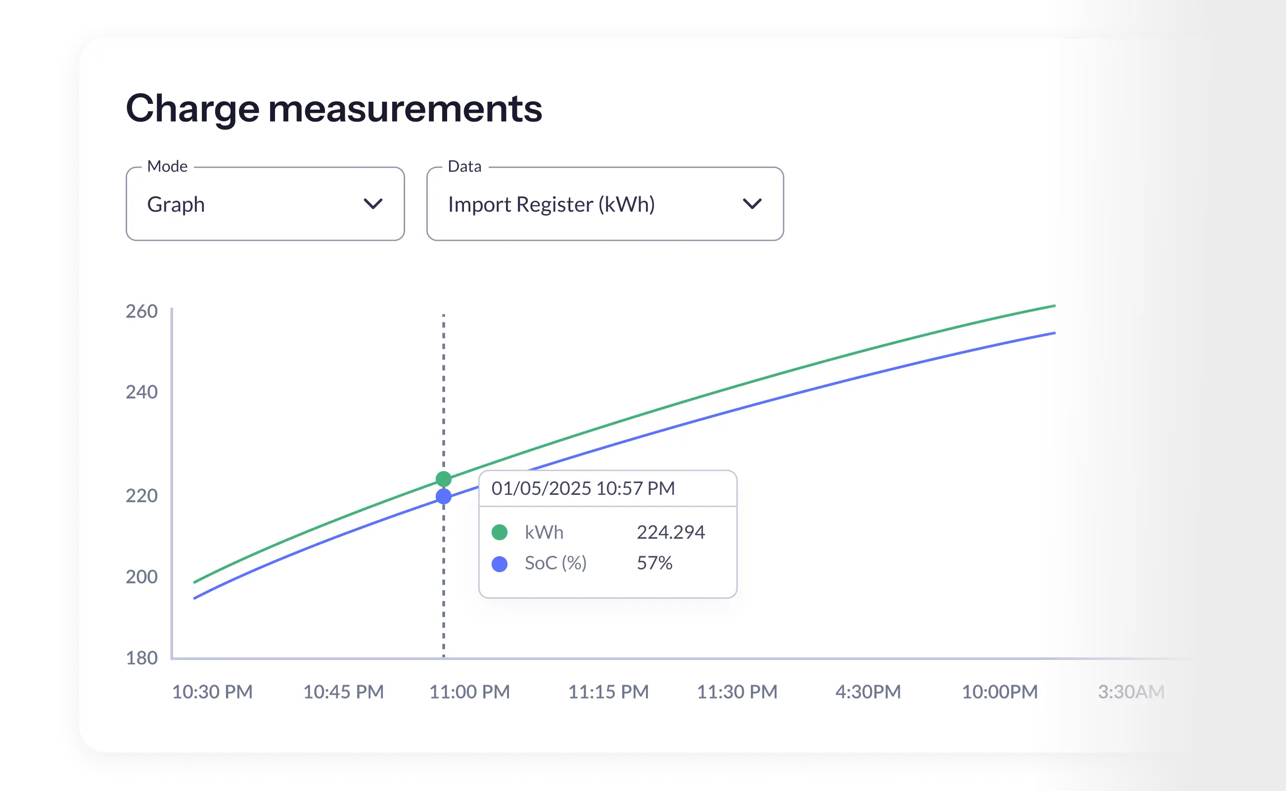Click the SoC value 57%
Screen dimensions: 1286x791
click(x=654, y=563)
